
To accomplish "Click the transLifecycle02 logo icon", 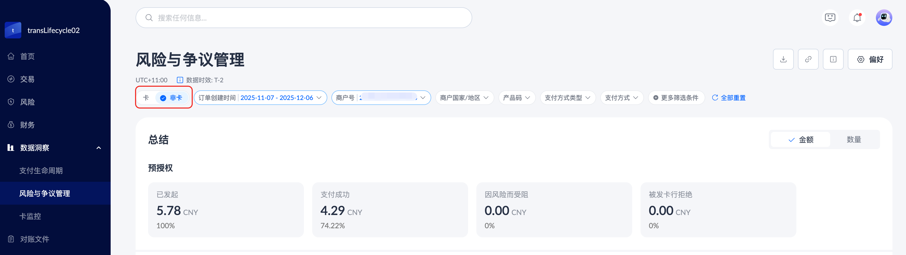I will point(13,30).
